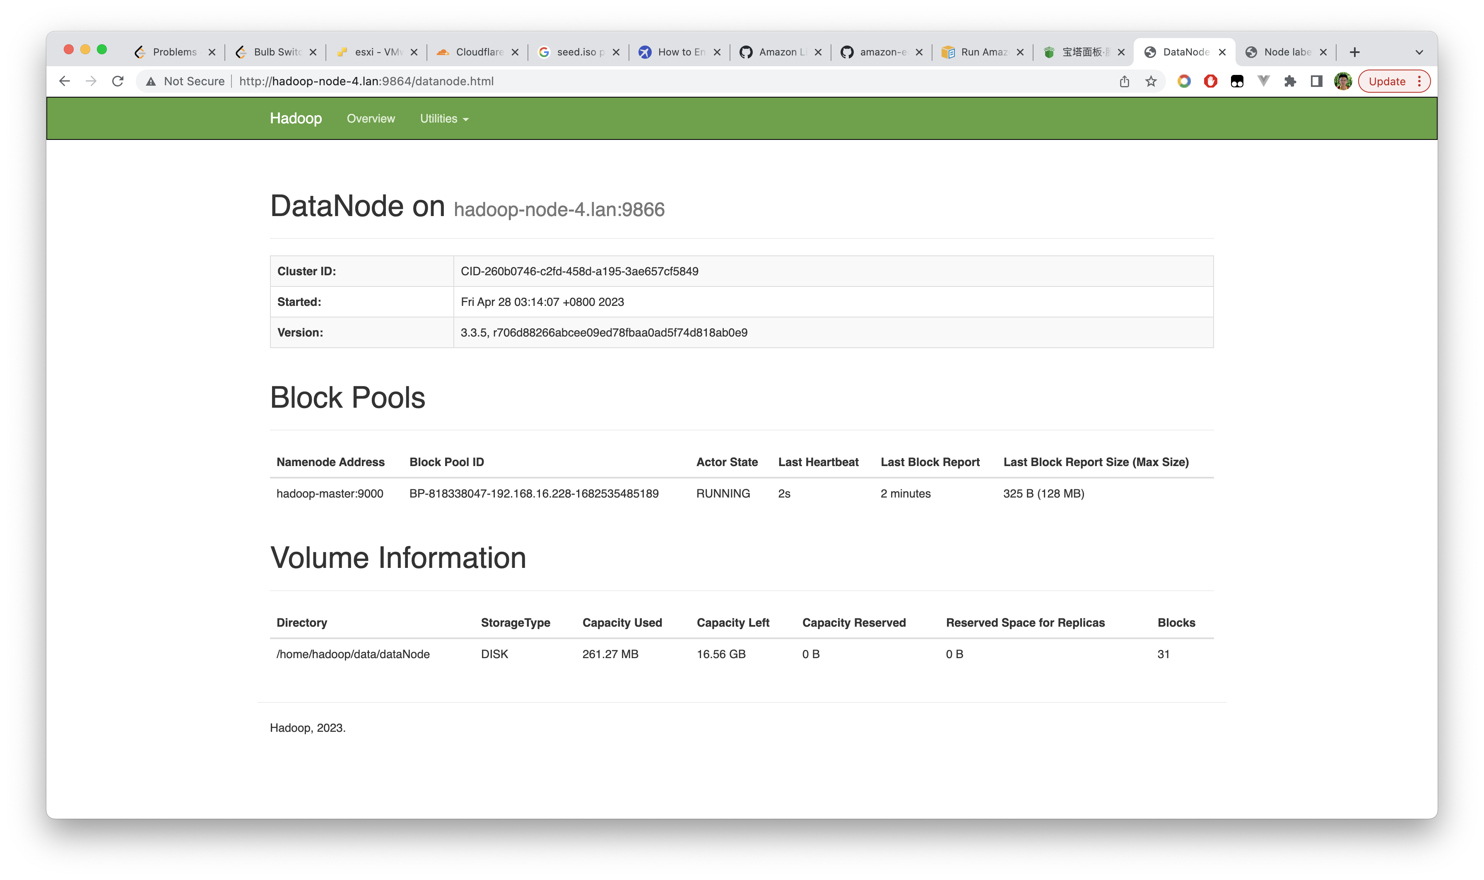Click the browser back arrow
This screenshot has width=1484, height=880.
point(65,81)
